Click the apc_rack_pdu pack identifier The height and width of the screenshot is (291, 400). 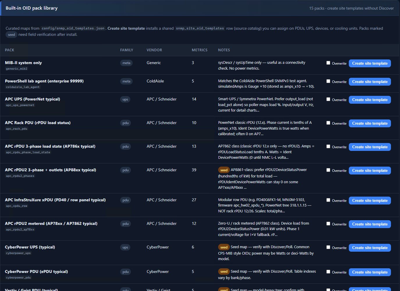[x=17, y=129]
